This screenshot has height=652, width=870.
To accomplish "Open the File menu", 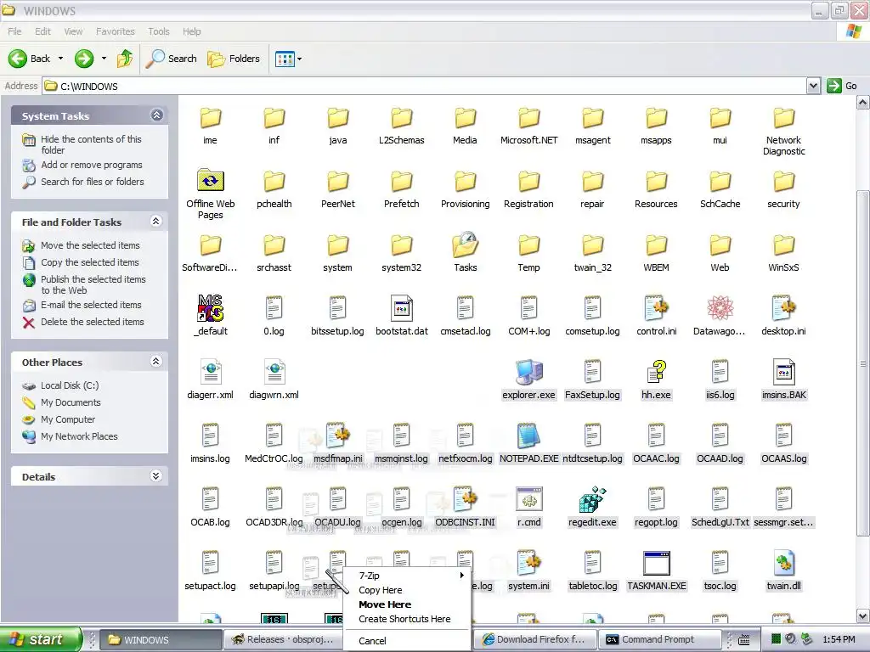I will (15, 31).
